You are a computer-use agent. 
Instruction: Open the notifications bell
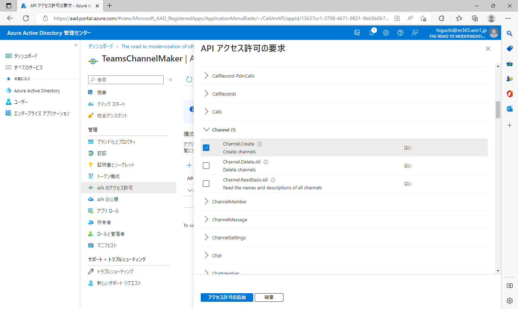pyautogui.click(x=372, y=33)
